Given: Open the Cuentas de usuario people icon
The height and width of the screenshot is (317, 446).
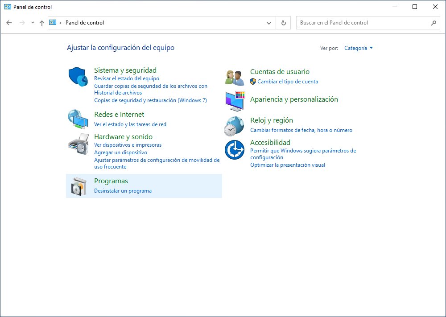Looking at the screenshot, I should tap(235, 78).
